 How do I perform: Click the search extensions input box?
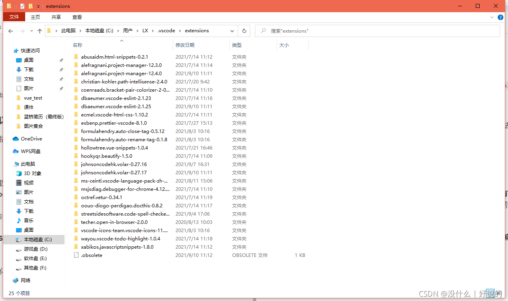pos(378,31)
